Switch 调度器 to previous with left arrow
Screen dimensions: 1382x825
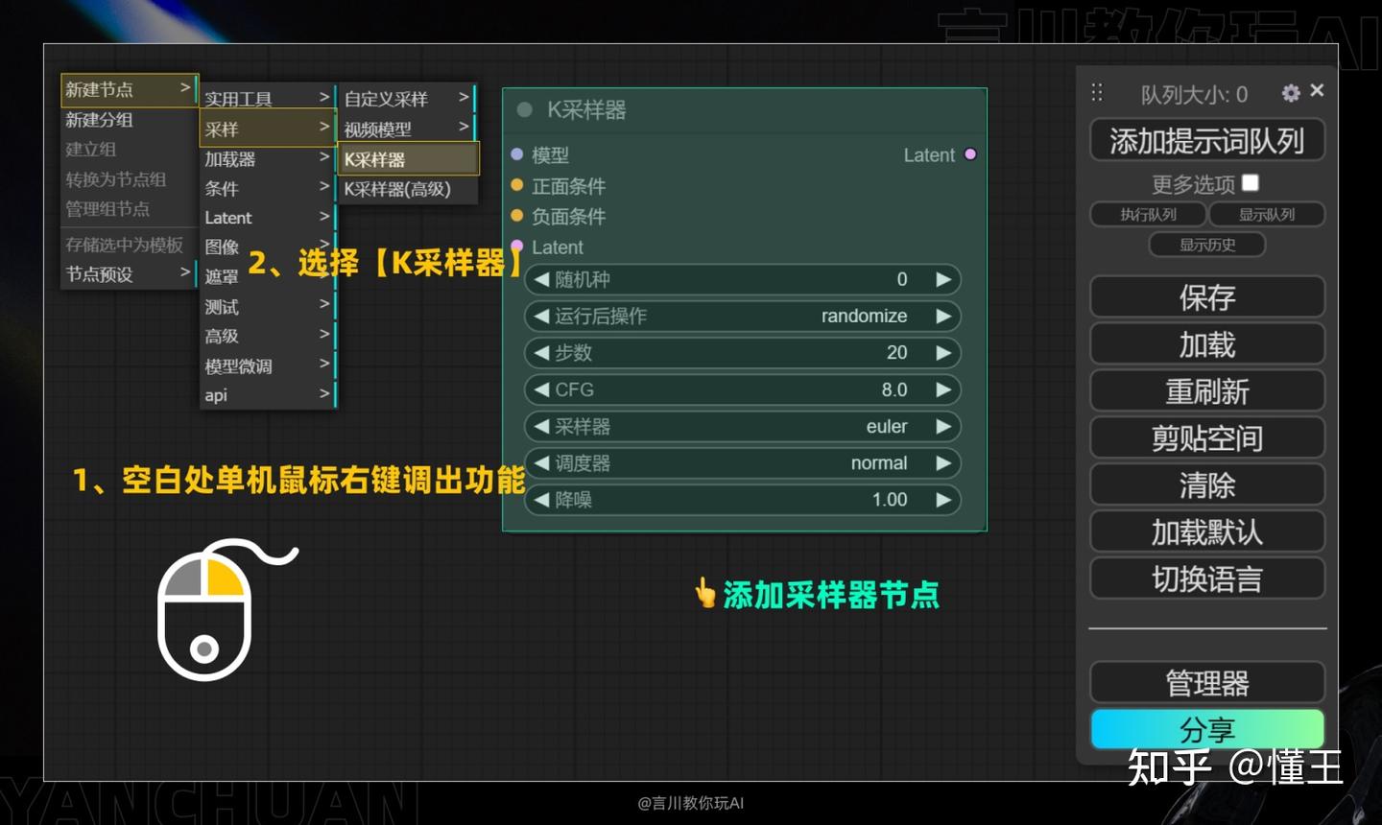(541, 462)
